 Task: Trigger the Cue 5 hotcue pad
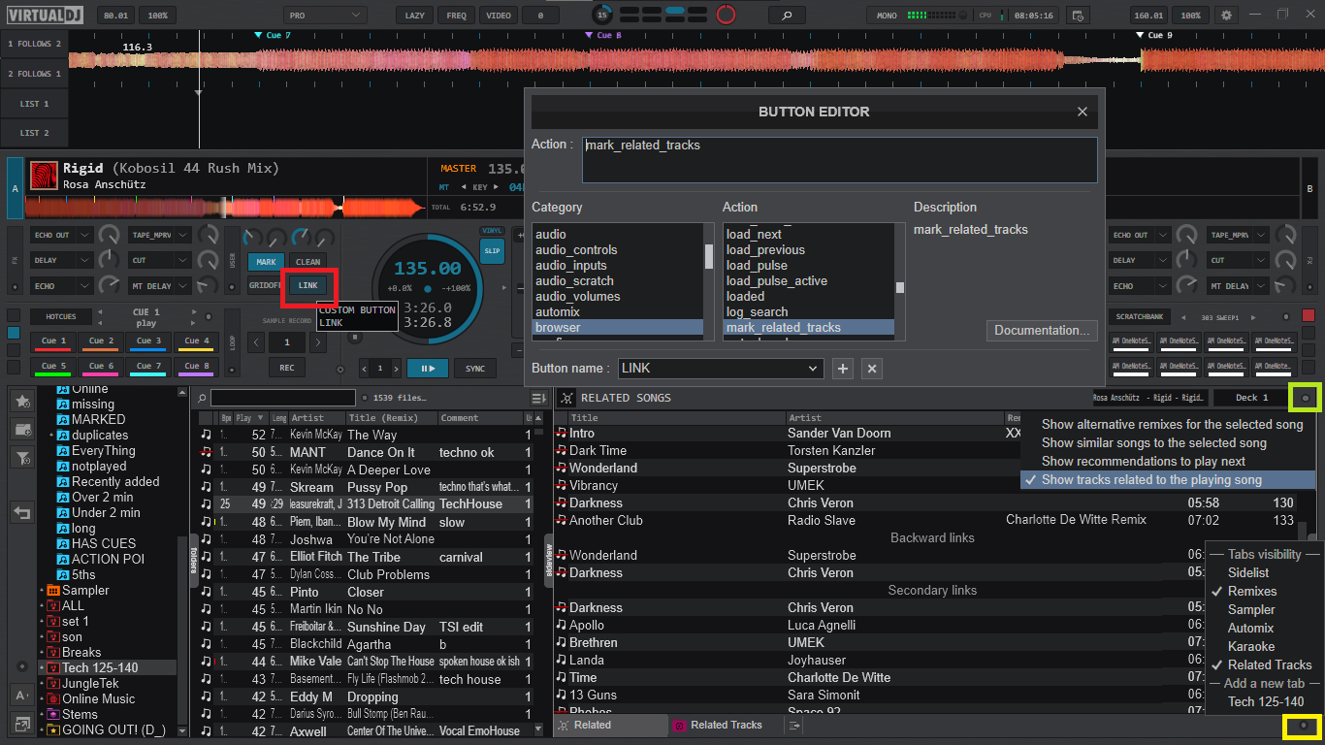point(54,367)
